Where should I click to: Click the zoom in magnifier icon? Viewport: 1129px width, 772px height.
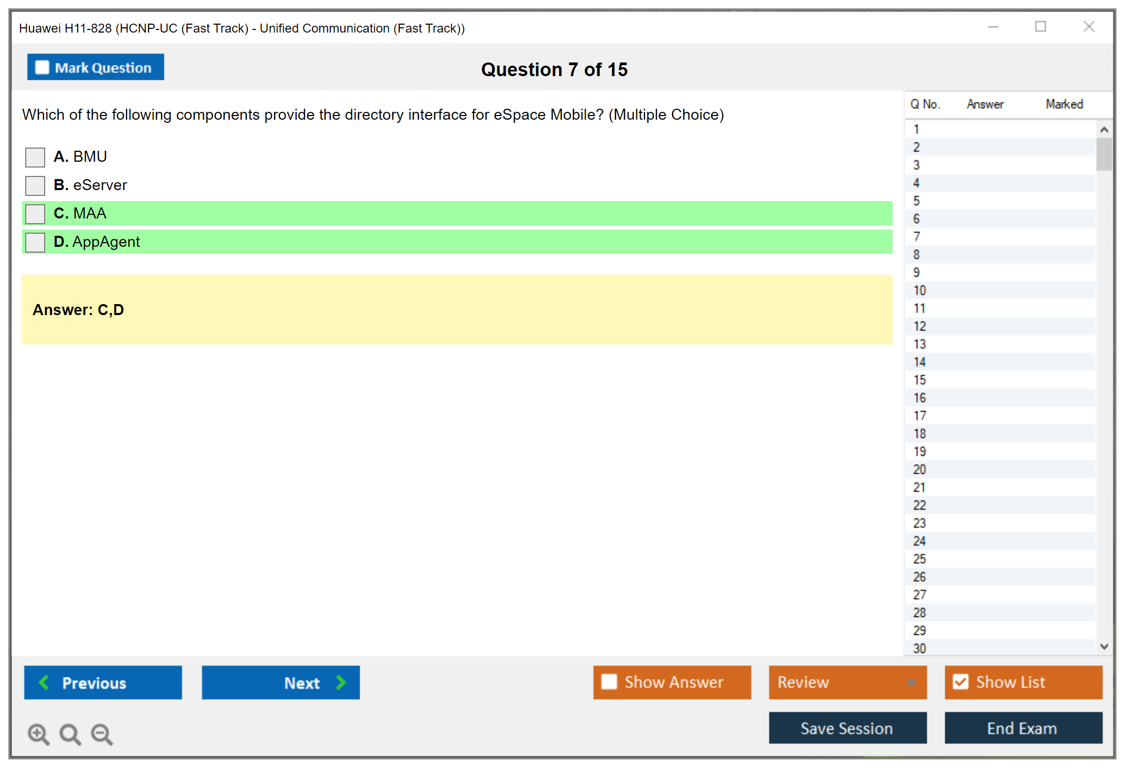38,734
